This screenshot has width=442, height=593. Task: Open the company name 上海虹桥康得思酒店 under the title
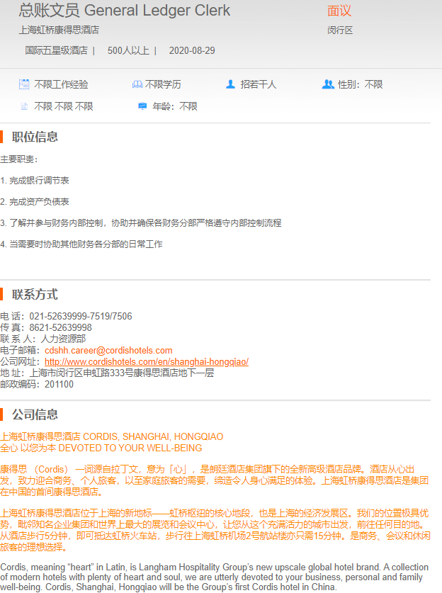point(59,30)
